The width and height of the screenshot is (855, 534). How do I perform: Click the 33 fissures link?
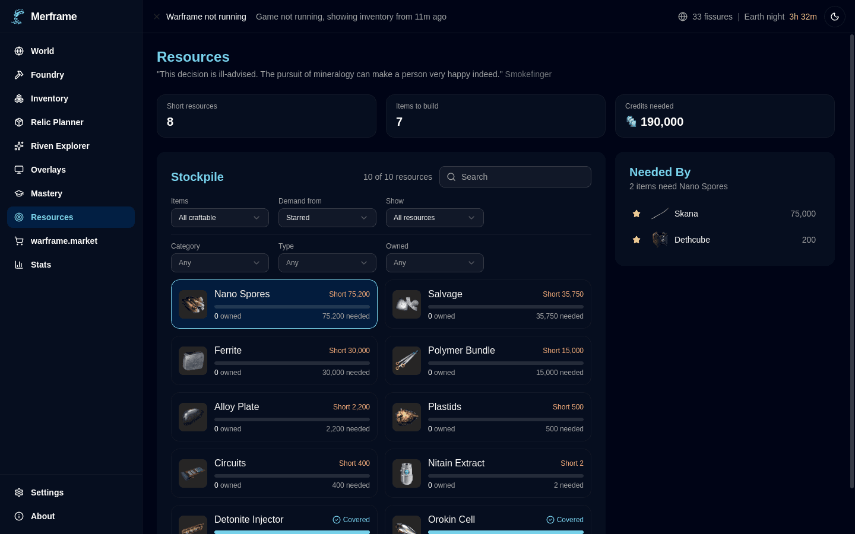click(x=712, y=17)
